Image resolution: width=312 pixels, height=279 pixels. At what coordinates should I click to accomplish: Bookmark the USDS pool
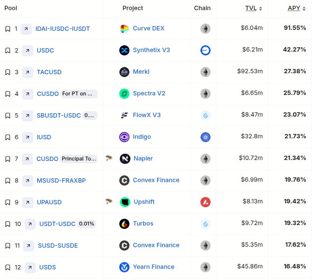(x=8, y=267)
